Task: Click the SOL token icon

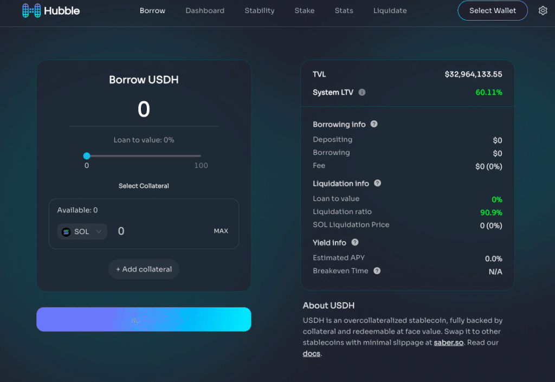Action: pyautogui.click(x=66, y=232)
